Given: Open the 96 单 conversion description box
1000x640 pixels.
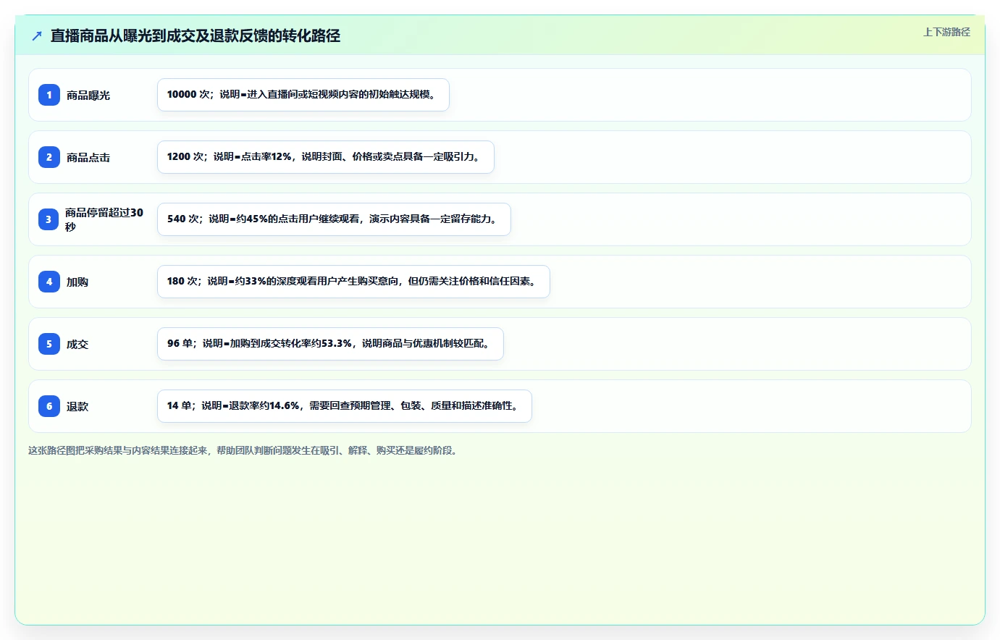Looking at the screenshot, I should click(x=330, y=344).
